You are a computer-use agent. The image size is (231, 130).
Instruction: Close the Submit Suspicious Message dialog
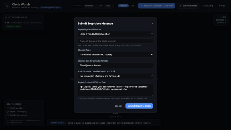coord(152,23)
